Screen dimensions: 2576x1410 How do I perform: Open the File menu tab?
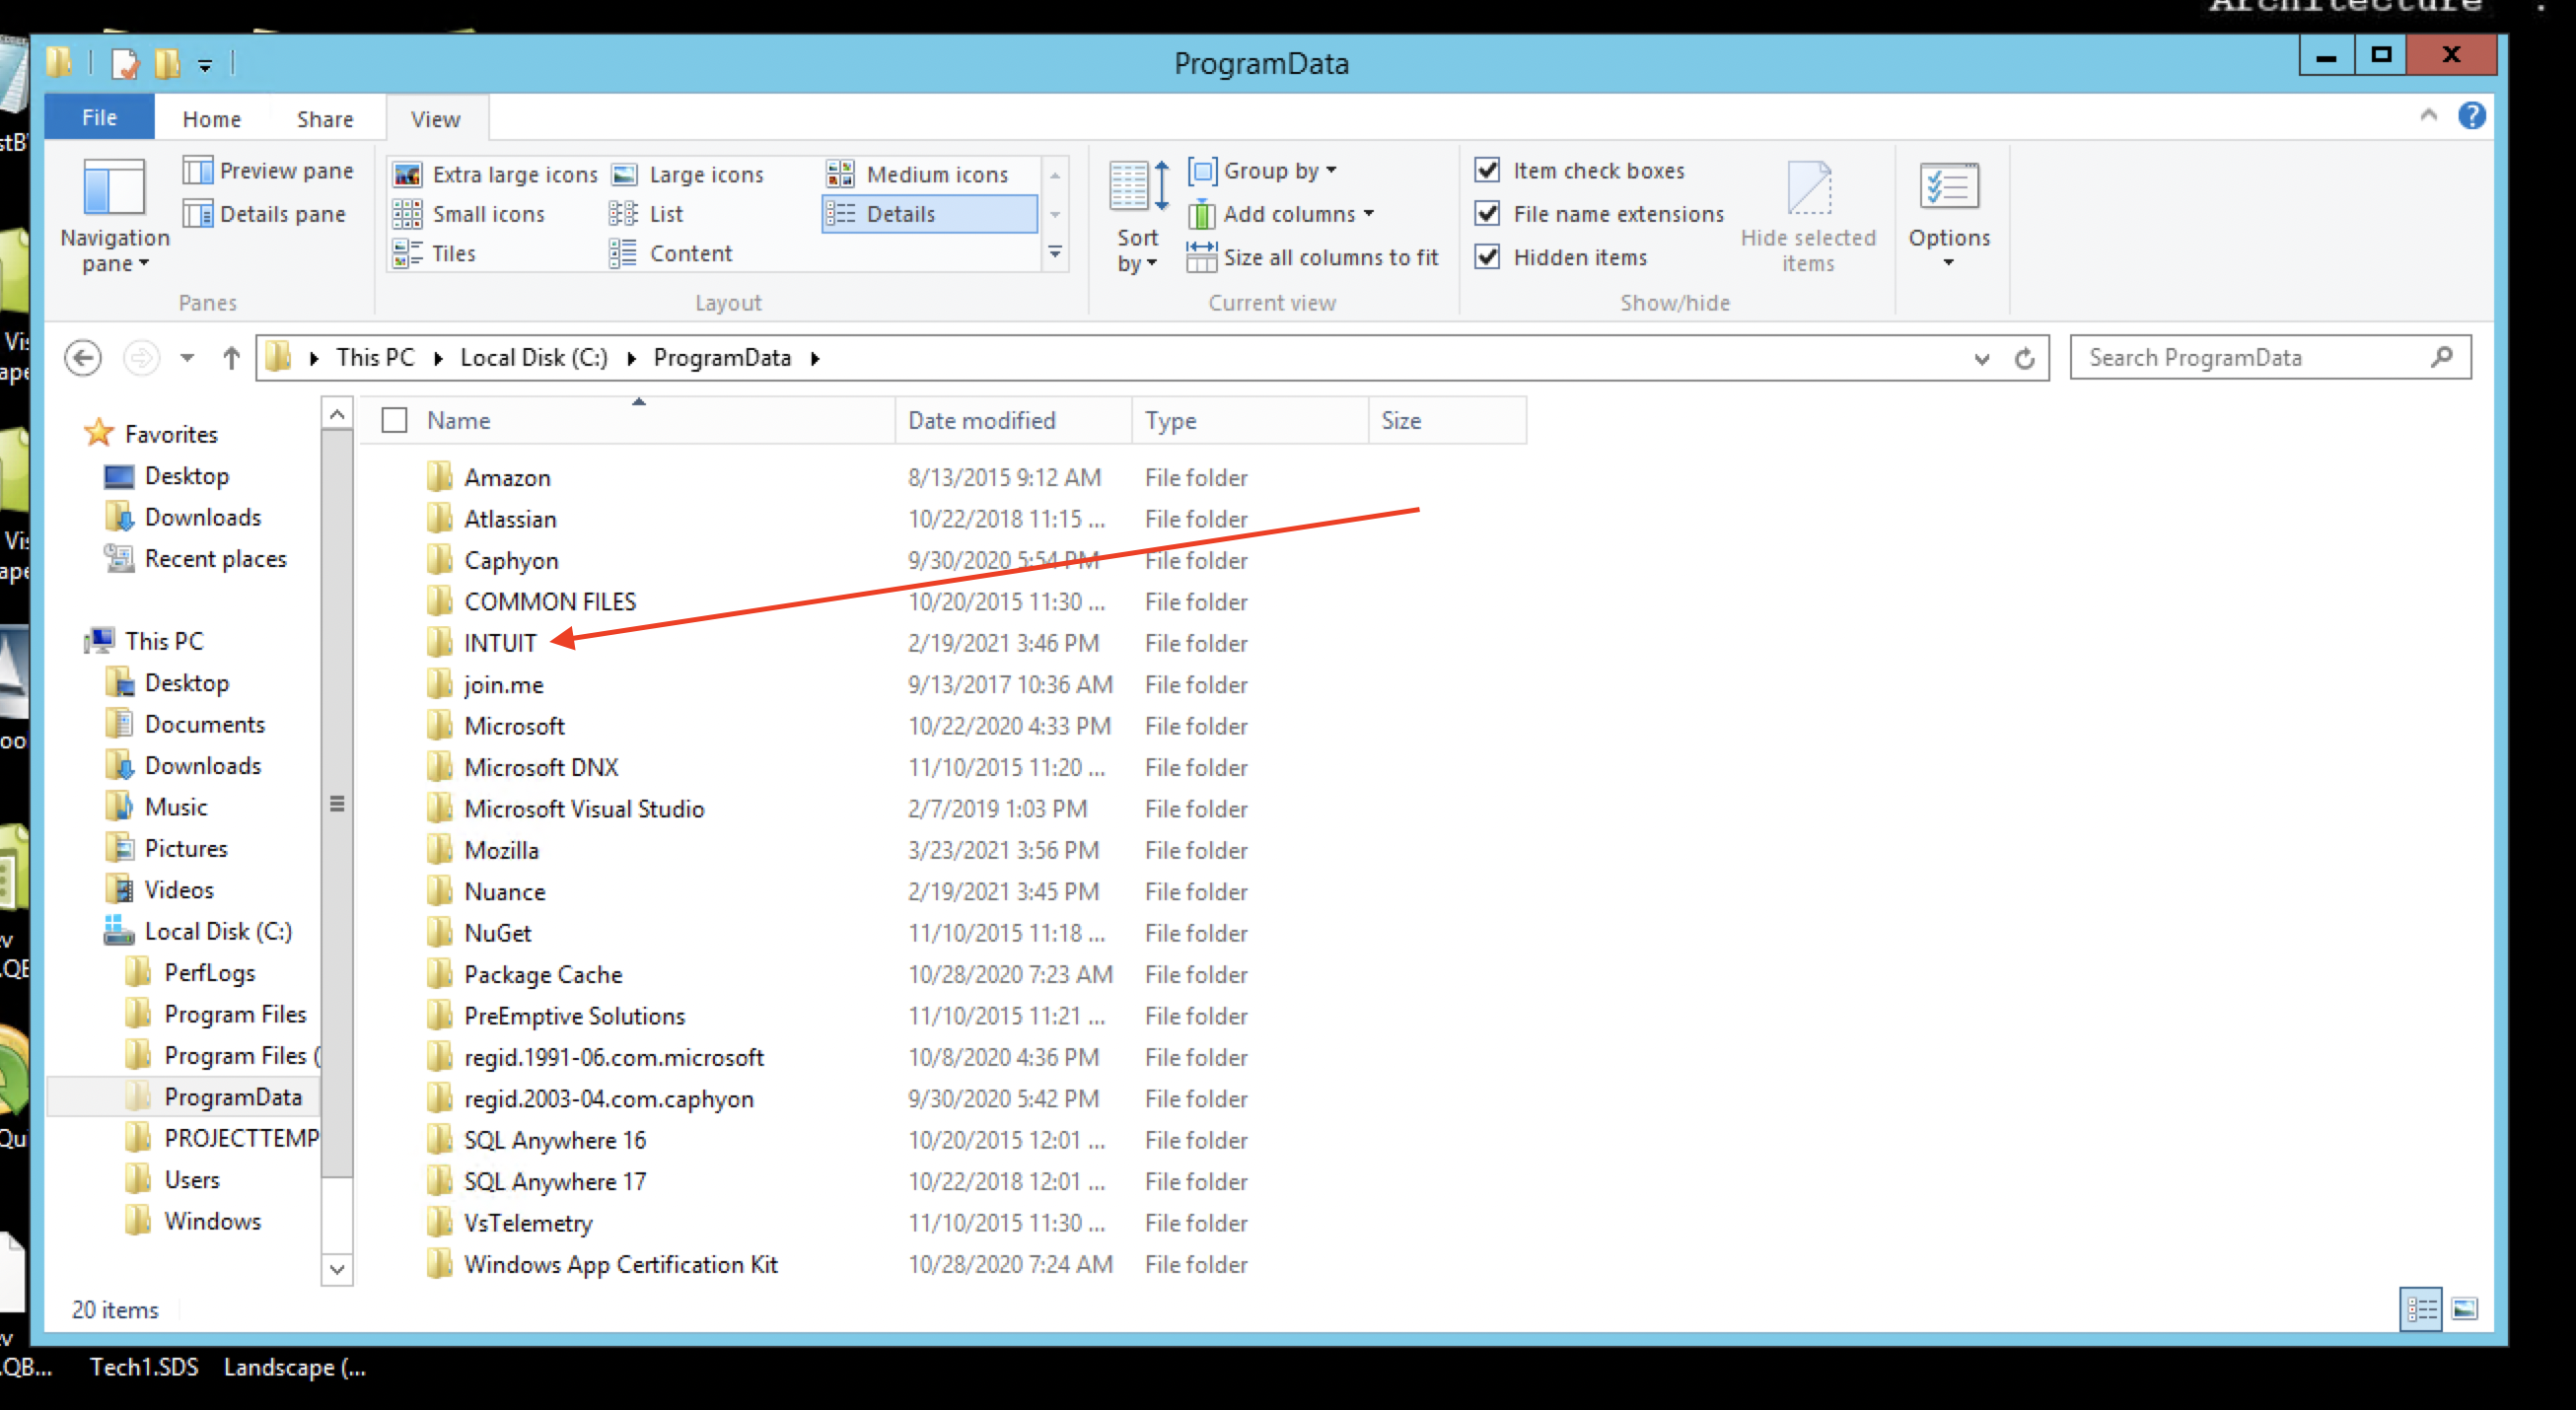tap(99, 118)
